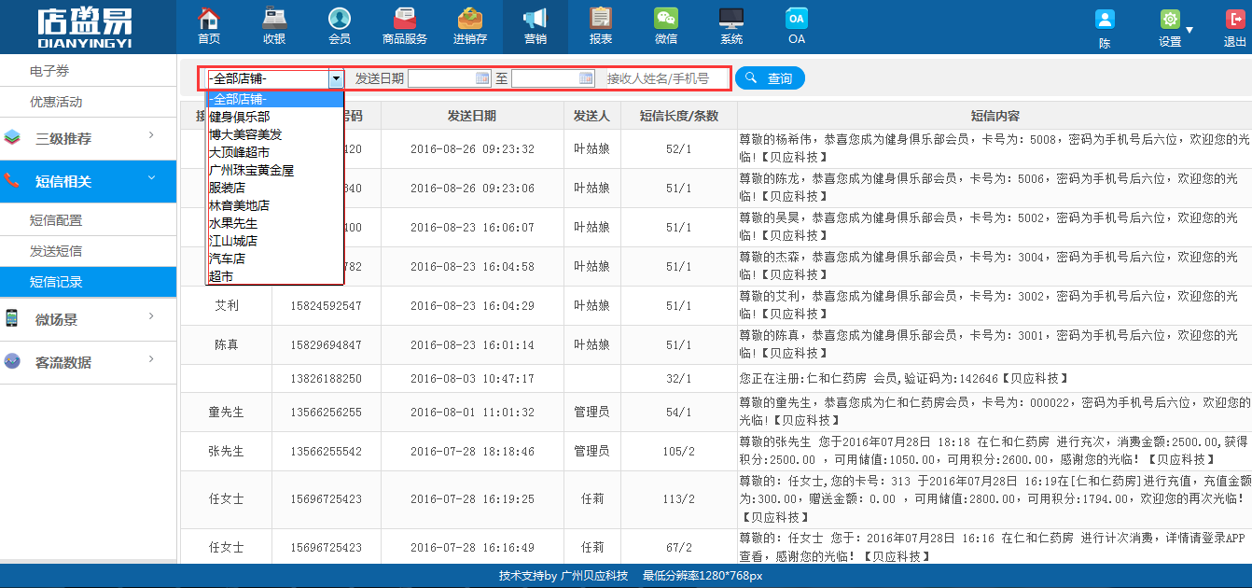Open the 收银 cashier icon
Viewport: 1252px width, 588px height.
point(274,19)
